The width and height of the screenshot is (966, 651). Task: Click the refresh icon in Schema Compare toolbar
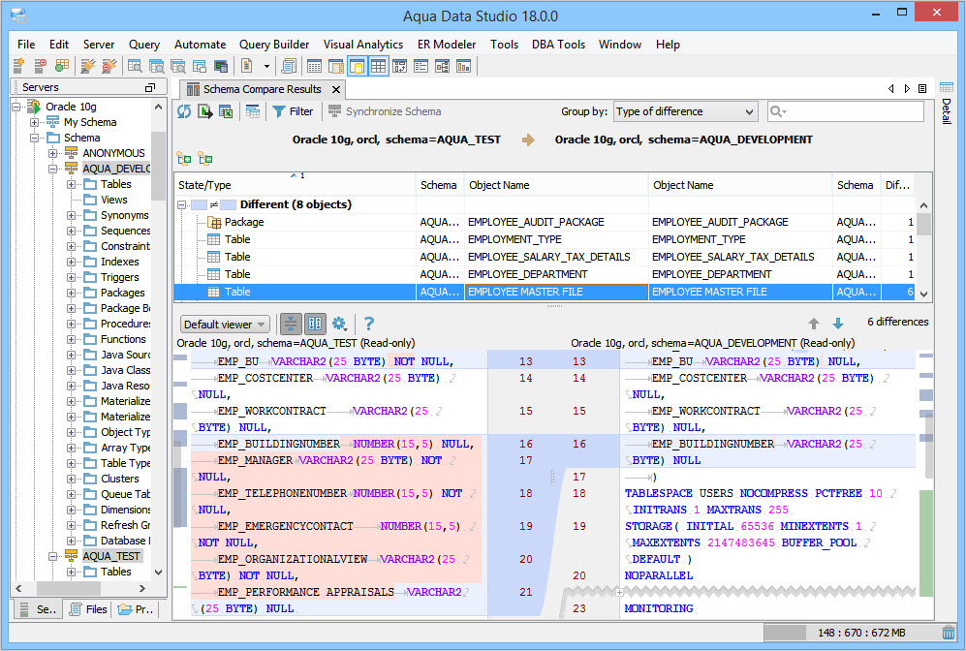coord(184,111)
